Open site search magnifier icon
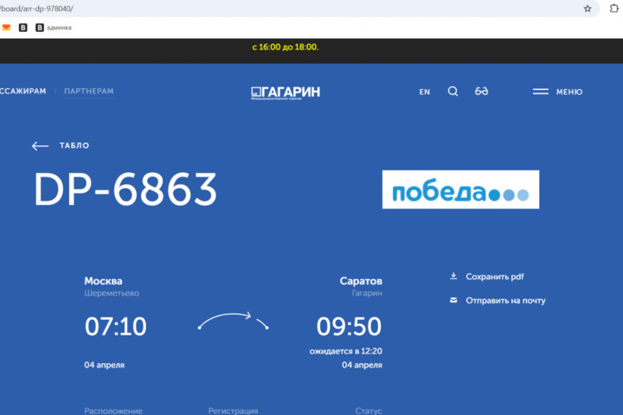The width and height of the screenshot is (623, 415). click(x=453, y=92)
